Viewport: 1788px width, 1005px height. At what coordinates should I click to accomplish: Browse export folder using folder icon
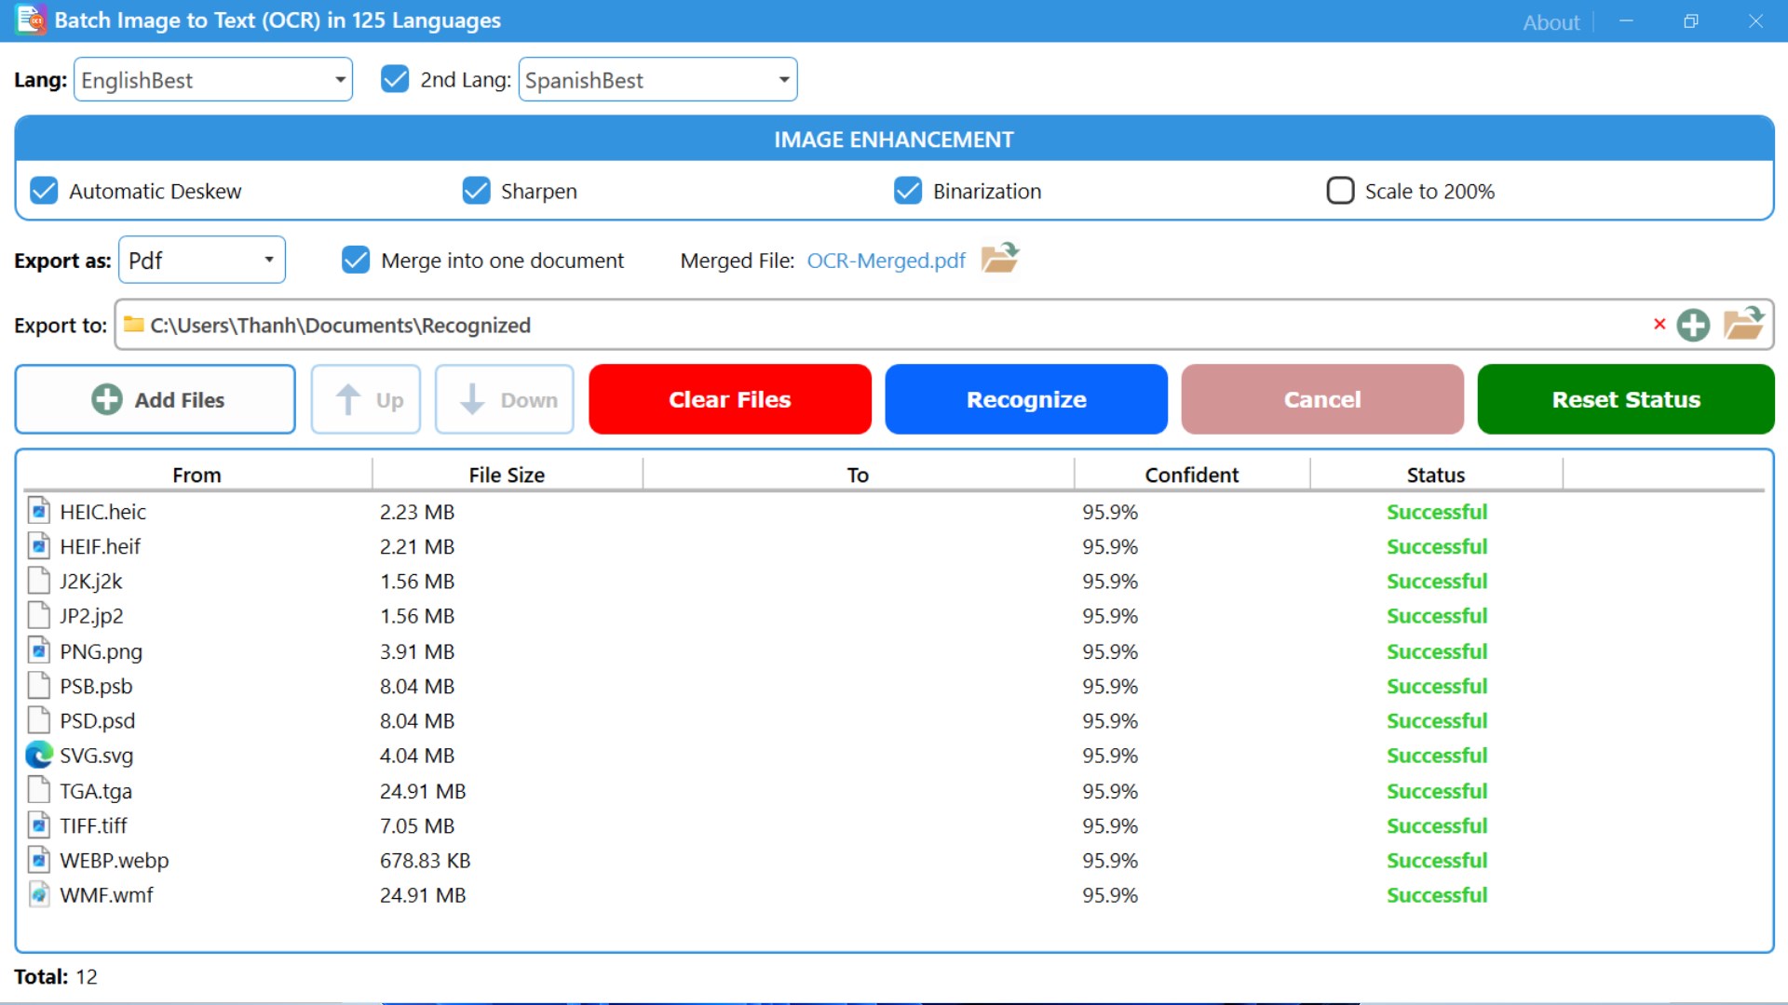1743,324
